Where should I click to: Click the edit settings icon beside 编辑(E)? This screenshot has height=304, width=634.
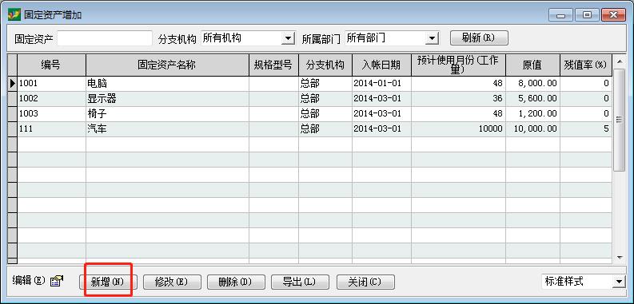click(57, 281)
